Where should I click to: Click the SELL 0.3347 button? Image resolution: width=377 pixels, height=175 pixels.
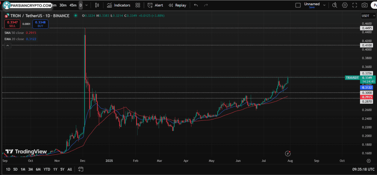[12, 24]
